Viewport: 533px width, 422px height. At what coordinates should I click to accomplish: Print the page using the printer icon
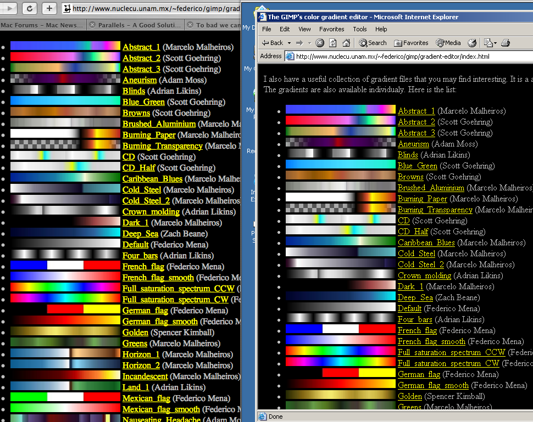tap(506, 43)
